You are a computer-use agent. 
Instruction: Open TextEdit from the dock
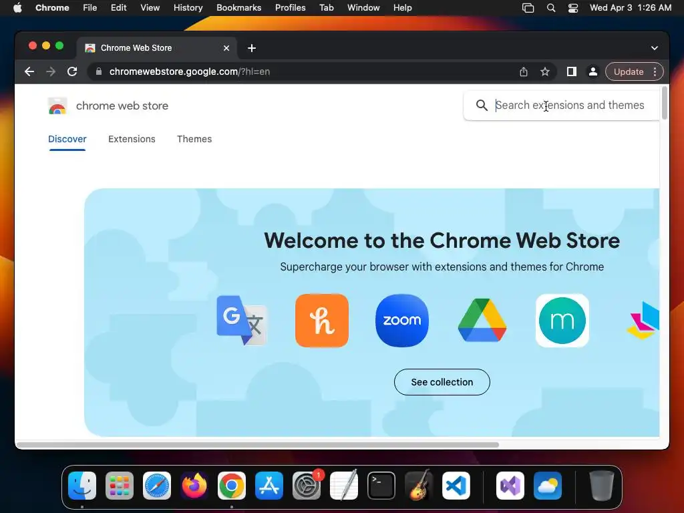click(x=344, y=486)
